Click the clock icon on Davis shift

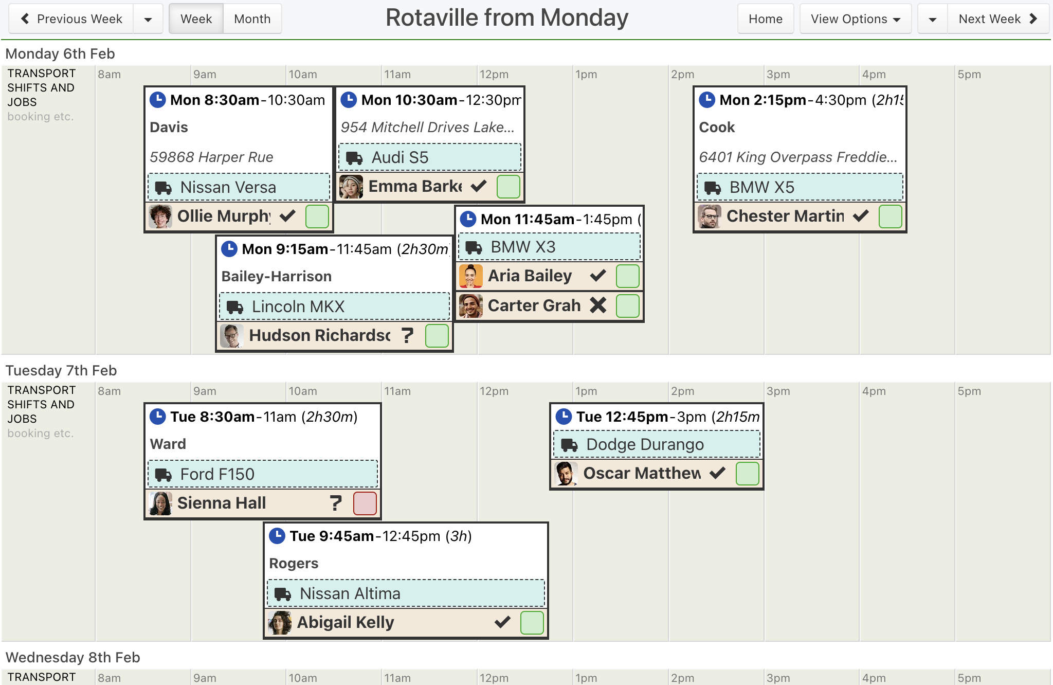pyautogui.click(x=157, y=99)
